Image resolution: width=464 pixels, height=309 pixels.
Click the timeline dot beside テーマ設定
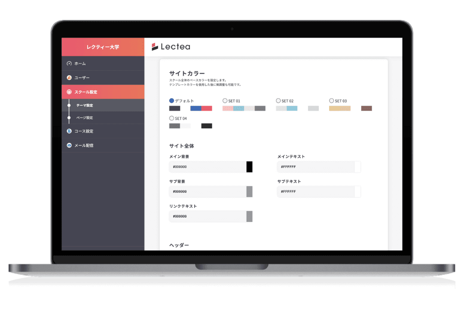[70, 104]
